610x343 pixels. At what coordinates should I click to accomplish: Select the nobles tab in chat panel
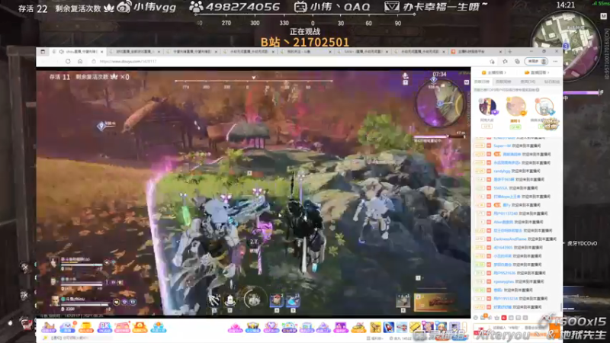(x=528, y=82)
